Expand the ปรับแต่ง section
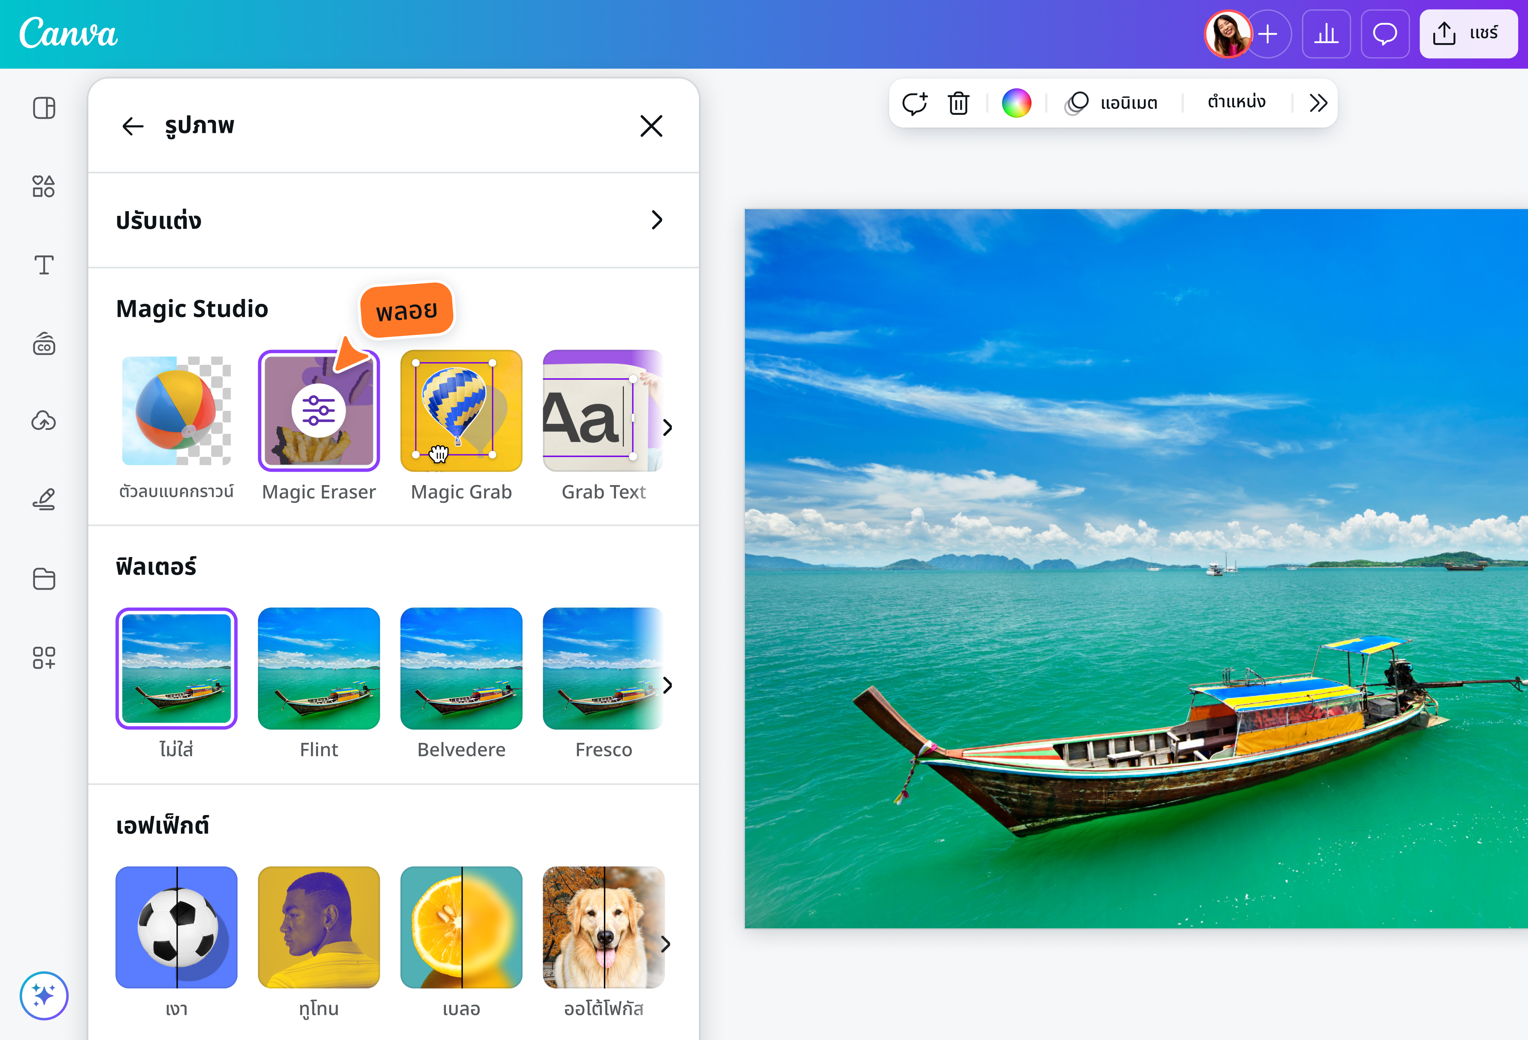The image size is (1528, 1040). [x=393, y=220]
